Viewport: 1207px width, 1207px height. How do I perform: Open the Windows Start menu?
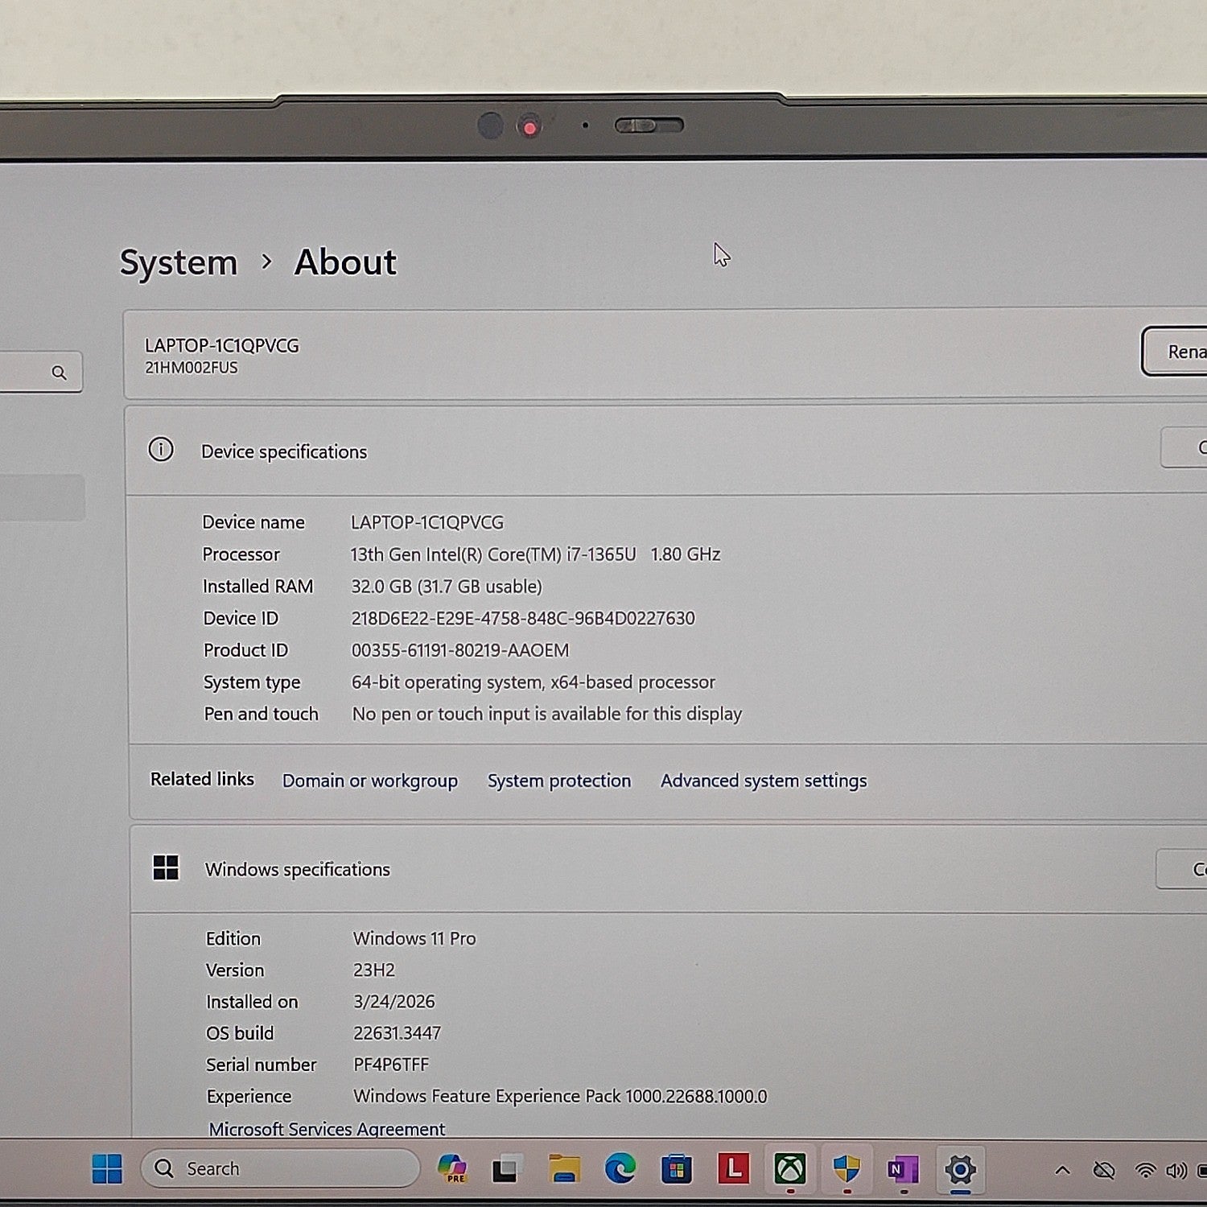[x=106, y=1168]
